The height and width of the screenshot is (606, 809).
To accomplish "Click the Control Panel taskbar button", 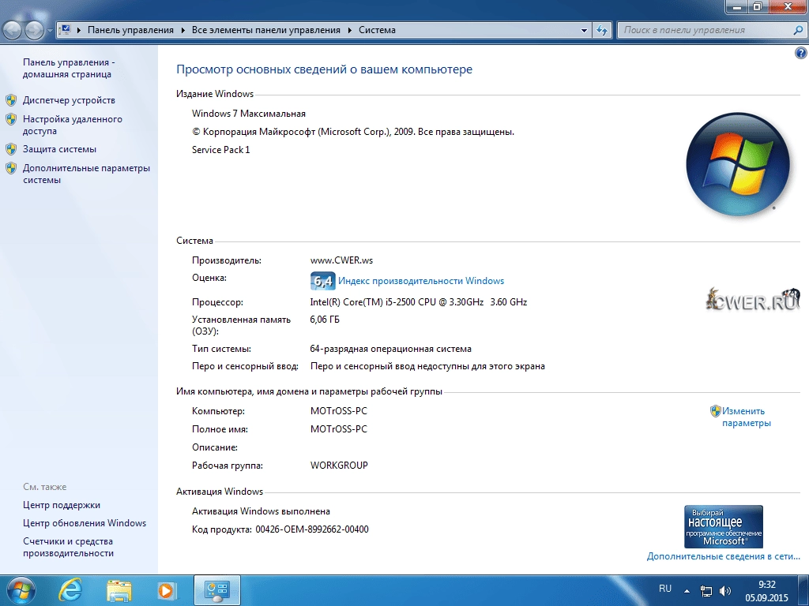I will [x=216, y=590].
